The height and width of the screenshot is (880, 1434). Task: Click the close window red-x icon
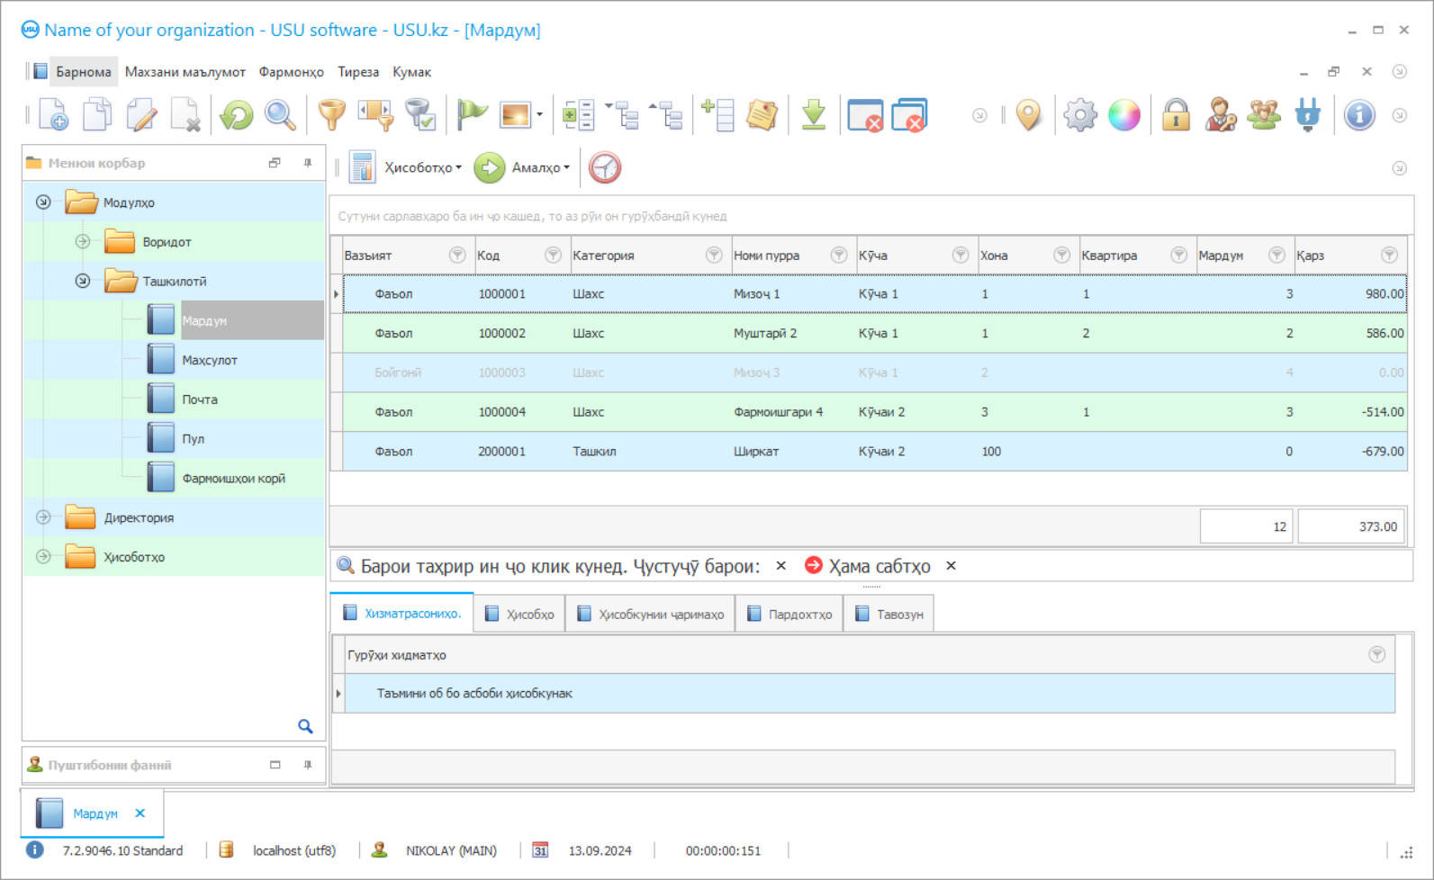865,115
